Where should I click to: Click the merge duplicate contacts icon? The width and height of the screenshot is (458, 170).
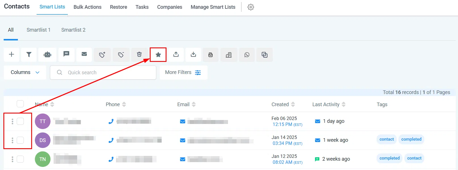click(265, 55)
